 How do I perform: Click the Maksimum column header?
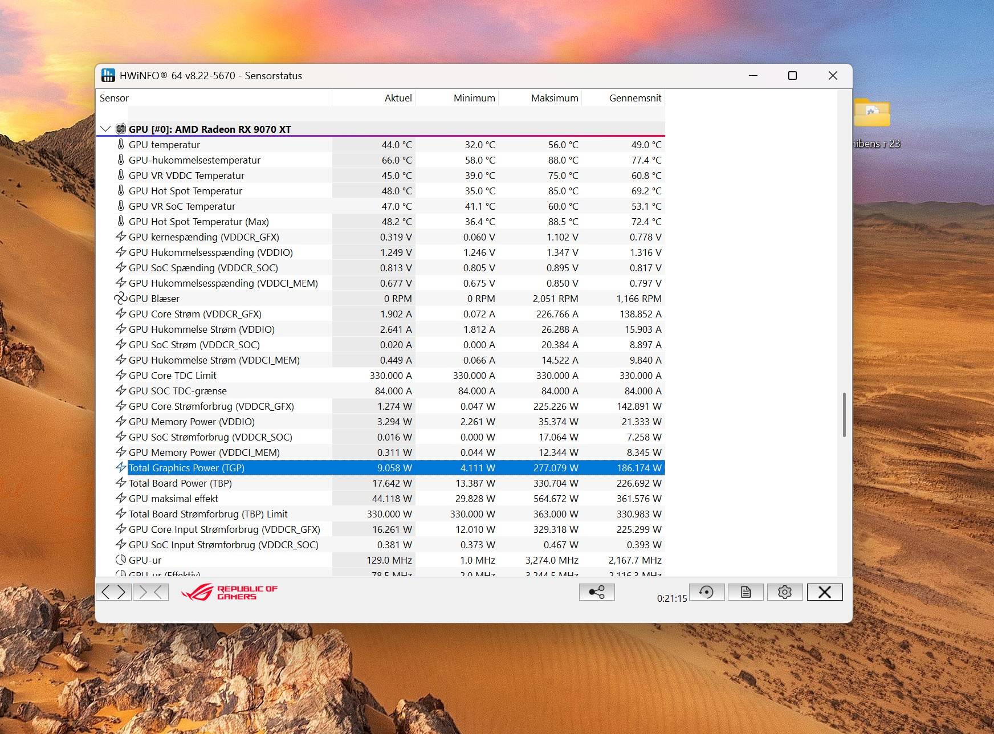[540, 97]
